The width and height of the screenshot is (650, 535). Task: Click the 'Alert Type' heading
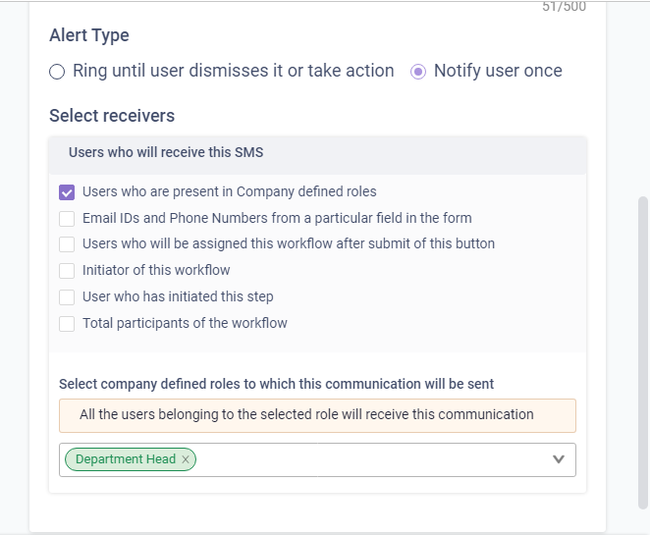(x=89, y=35)
